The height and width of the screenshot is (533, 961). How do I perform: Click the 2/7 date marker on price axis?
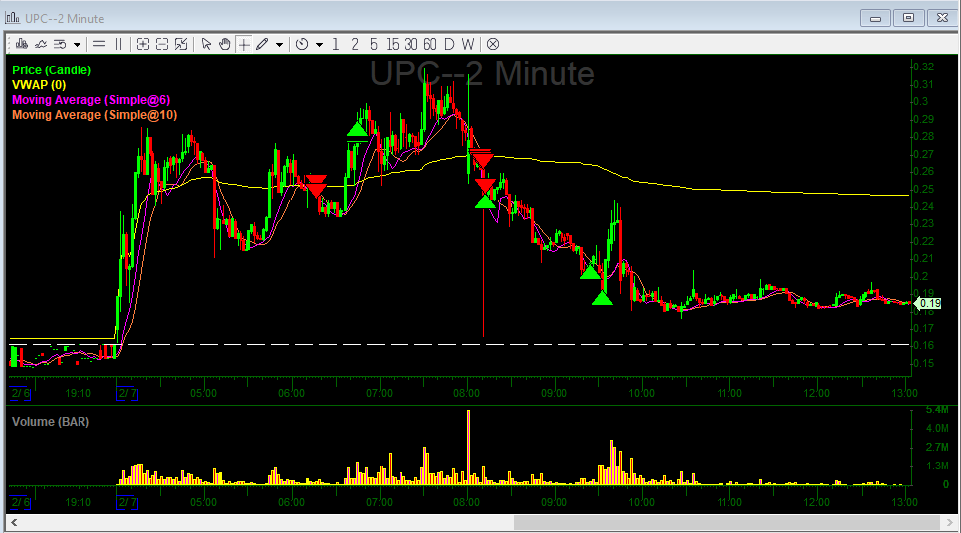[127, 393]
